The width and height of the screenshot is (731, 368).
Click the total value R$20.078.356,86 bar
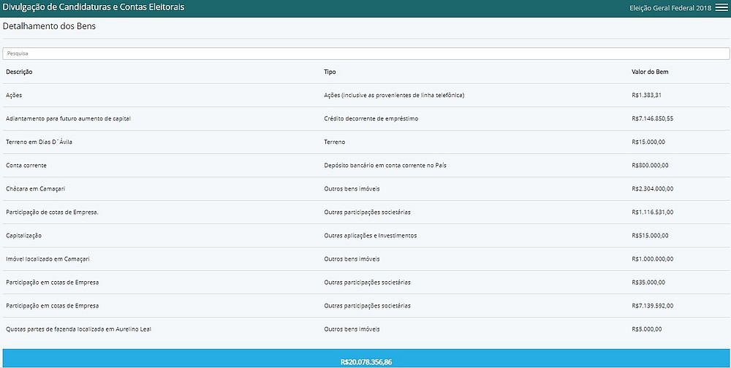pyautogui.click(x=365, y=361)
